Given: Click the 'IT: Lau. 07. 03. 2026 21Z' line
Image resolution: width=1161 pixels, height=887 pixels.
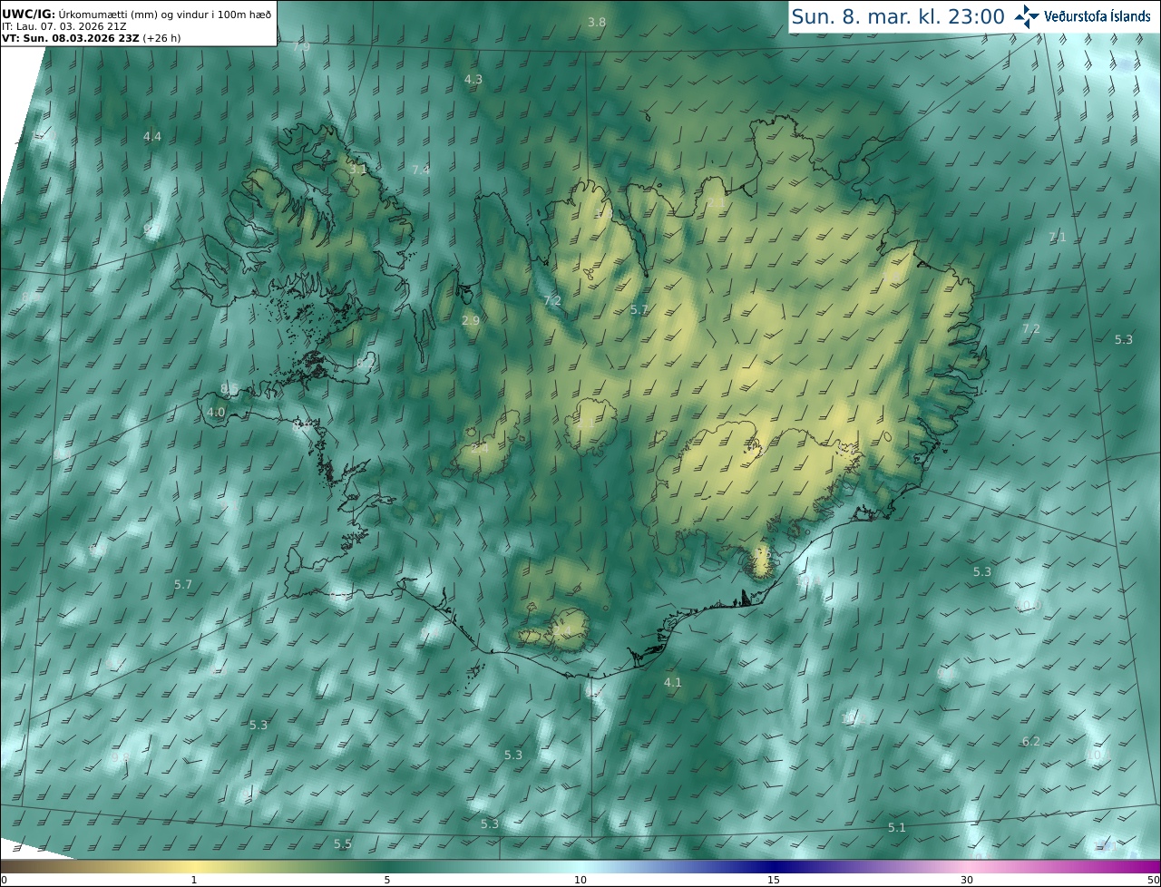Looking at the screenshot, I should point(65,27).
